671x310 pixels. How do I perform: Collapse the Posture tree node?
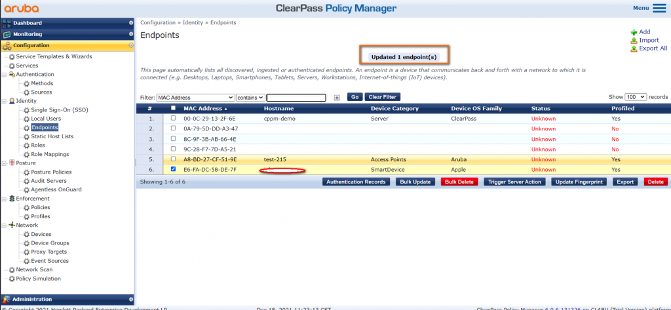(x=4, y=163)
